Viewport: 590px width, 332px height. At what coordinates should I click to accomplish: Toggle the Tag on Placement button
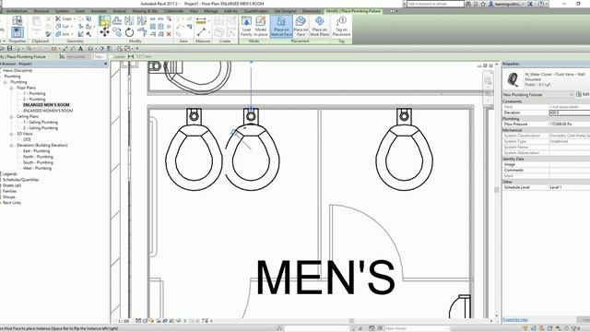[x=341, y=26]
